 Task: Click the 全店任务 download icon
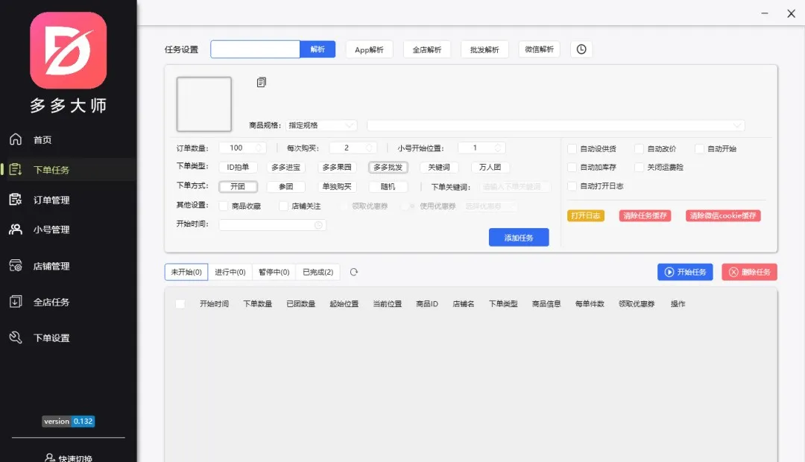(x=15, y=302)
